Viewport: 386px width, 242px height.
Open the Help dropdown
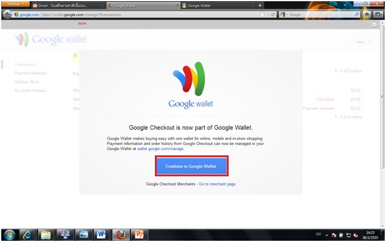coord(363,42)
